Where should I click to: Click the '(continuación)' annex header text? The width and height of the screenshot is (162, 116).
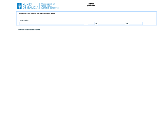point(91,6)
